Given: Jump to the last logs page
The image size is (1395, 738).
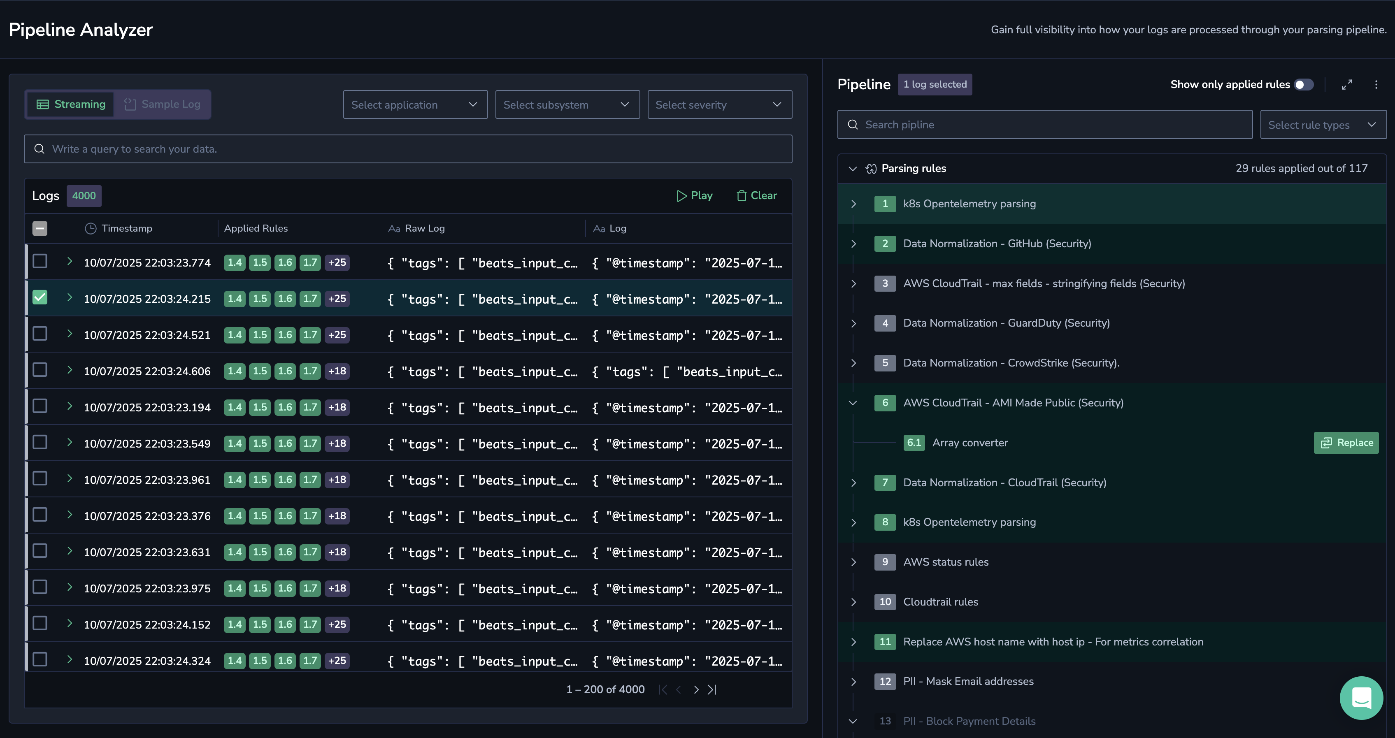Looking at the screenshot, I should (x=712, y=689).
